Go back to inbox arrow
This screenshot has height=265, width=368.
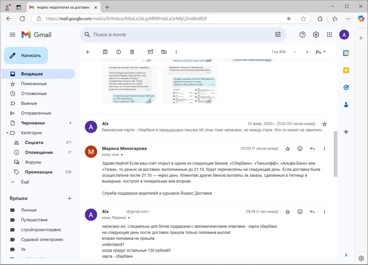(88, 52)
